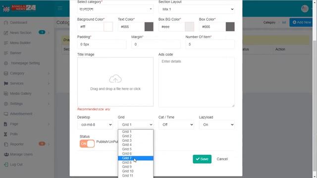Click the Ads code textarea

tap(197, 82)
